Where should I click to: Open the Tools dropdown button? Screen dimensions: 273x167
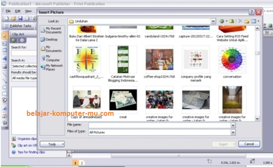52,144
